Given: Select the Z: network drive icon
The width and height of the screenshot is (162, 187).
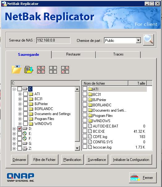Looking at the screenshot, I should 25,149.
